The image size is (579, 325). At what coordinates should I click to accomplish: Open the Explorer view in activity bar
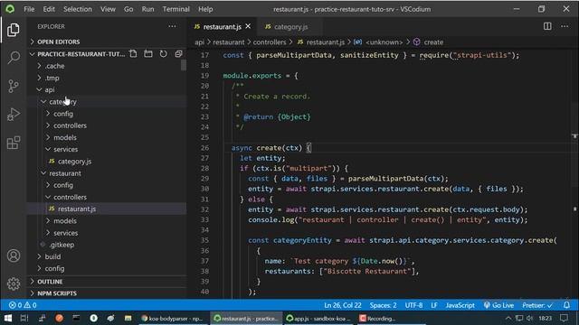tap(14, 30)
